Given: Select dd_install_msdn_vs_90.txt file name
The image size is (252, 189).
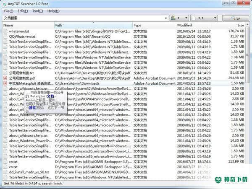Looking at the screenshot, I should click(x=29, y=172).
